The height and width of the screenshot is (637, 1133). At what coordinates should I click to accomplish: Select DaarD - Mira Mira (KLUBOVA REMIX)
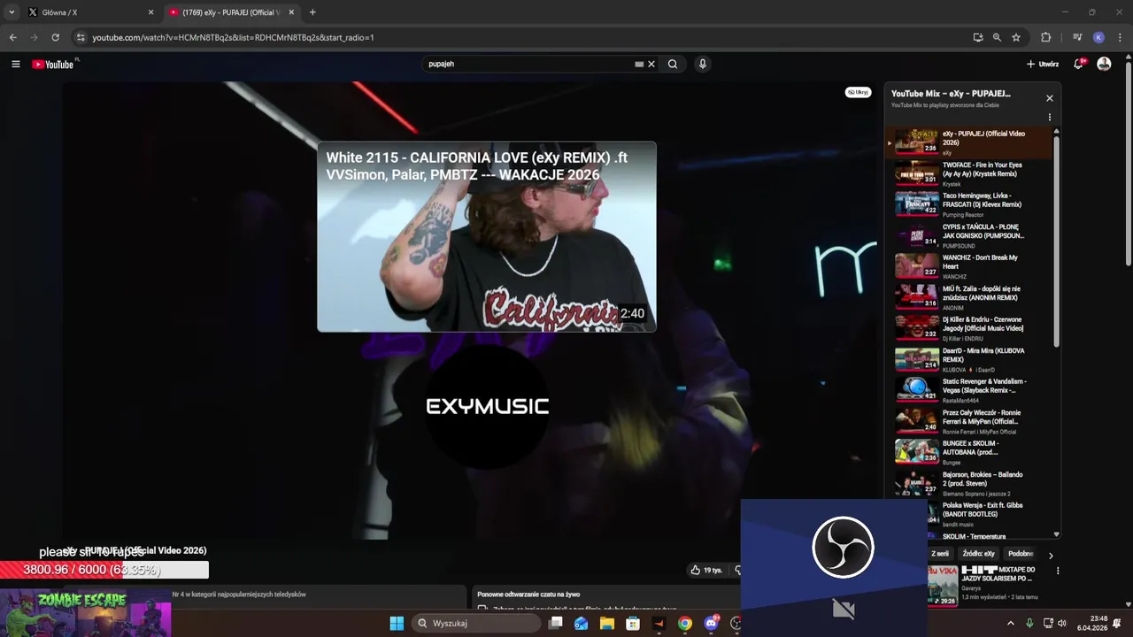pos(969,358)
